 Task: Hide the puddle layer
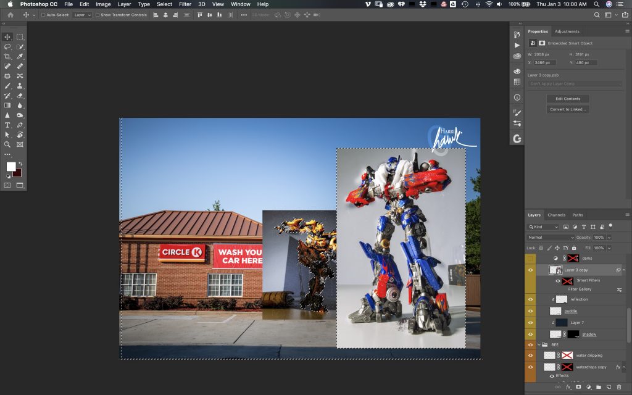coord(530,311)
